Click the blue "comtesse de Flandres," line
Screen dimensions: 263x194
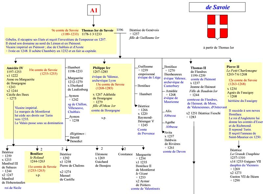[202, 100]
